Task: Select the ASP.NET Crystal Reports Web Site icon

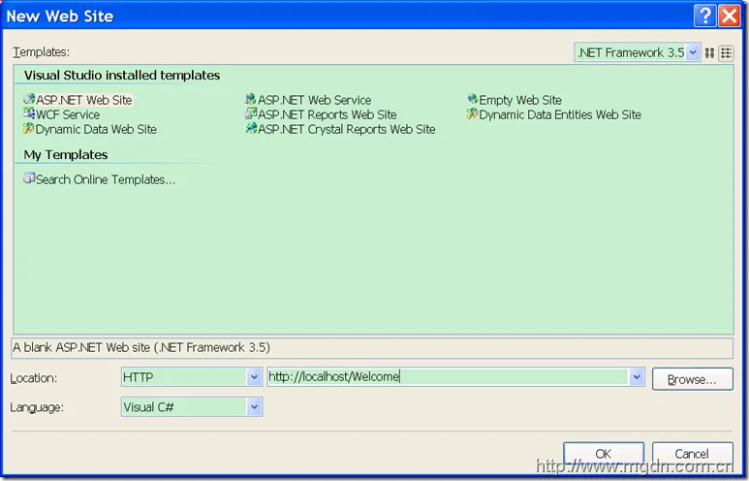Action: coord(251,128)
